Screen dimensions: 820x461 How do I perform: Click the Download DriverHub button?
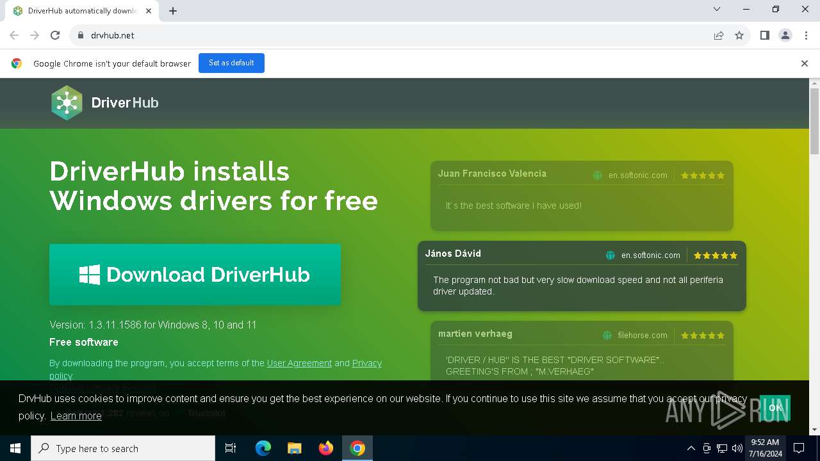click(x=195, y=275)
